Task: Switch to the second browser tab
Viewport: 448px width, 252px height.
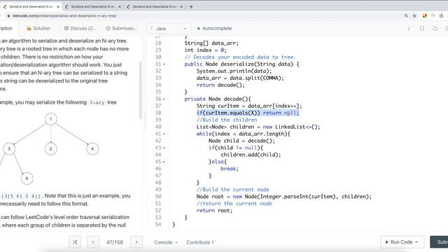Action: coord(93,6)
